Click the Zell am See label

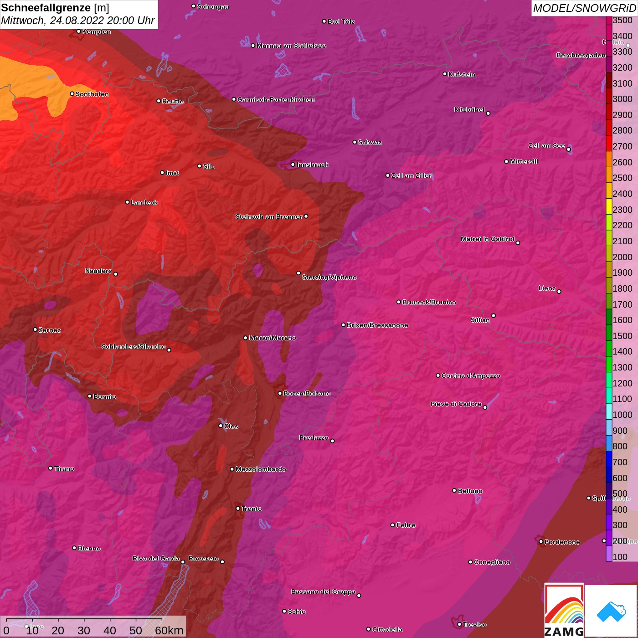tap(546, 145)
